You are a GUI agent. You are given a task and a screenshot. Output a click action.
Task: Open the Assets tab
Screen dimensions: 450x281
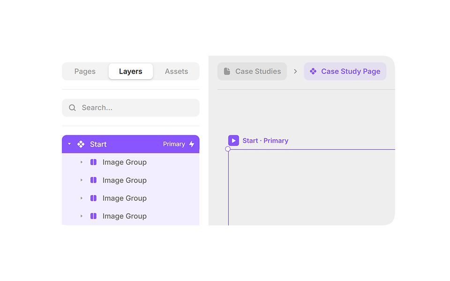click(176, 71)
